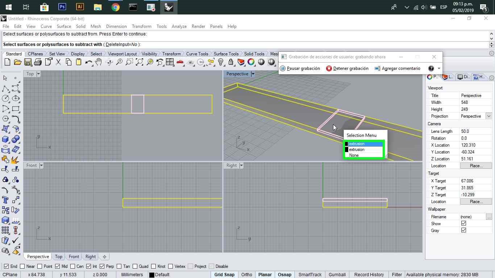495x278 pixels.
Task: Open the Surface menu
Action: (64, 26)
